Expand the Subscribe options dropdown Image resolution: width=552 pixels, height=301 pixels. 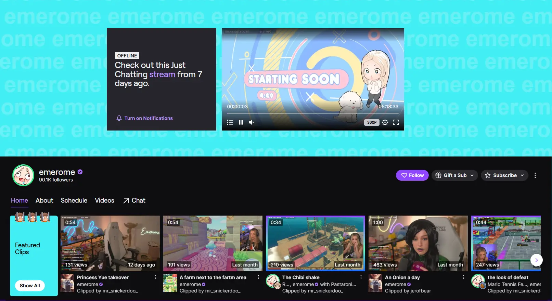504,175
